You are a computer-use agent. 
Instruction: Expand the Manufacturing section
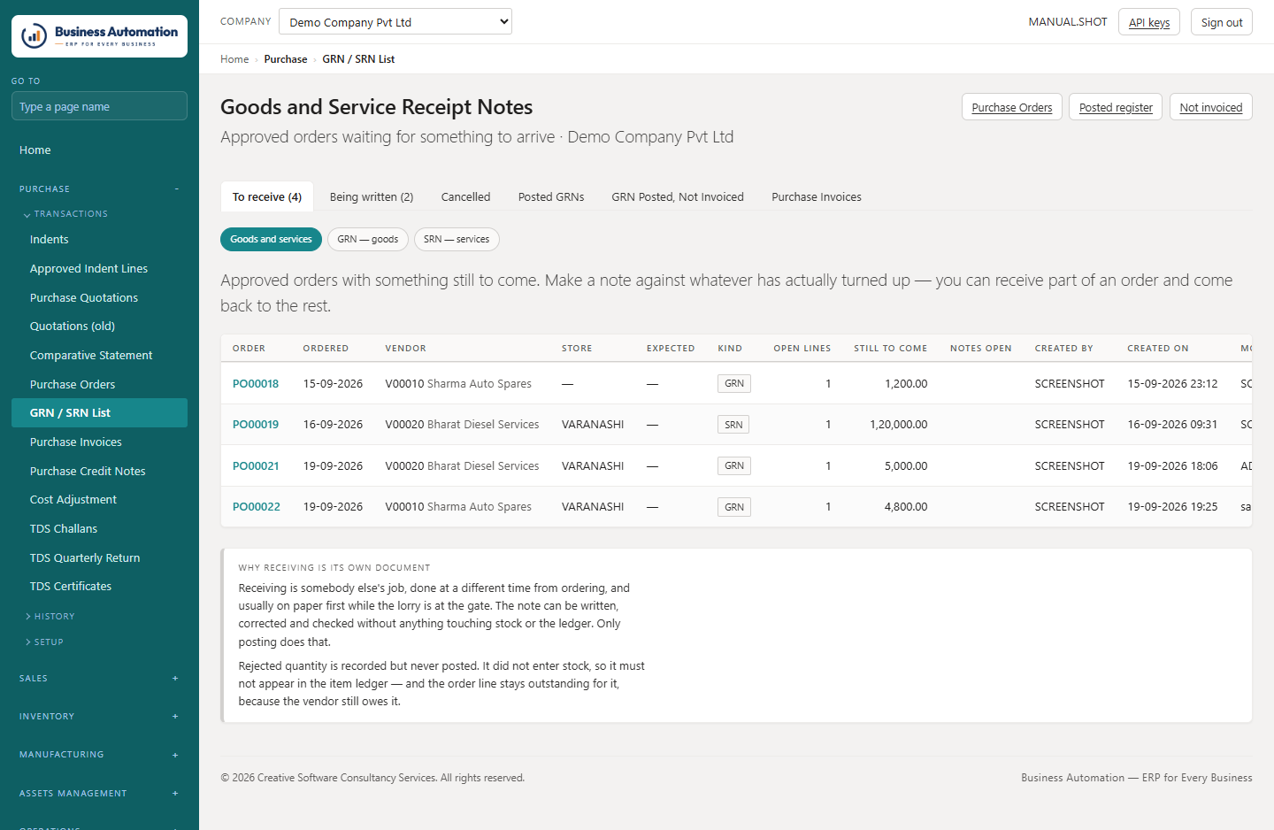click(x=99, y=755)
